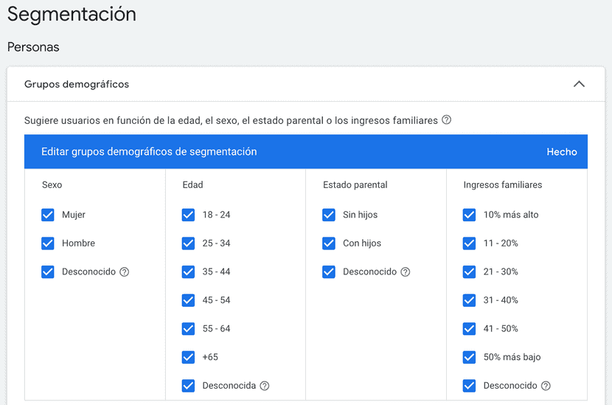
Task: Click help icon beside Desconocido under Sexo
Action: (x=125, y=271)
